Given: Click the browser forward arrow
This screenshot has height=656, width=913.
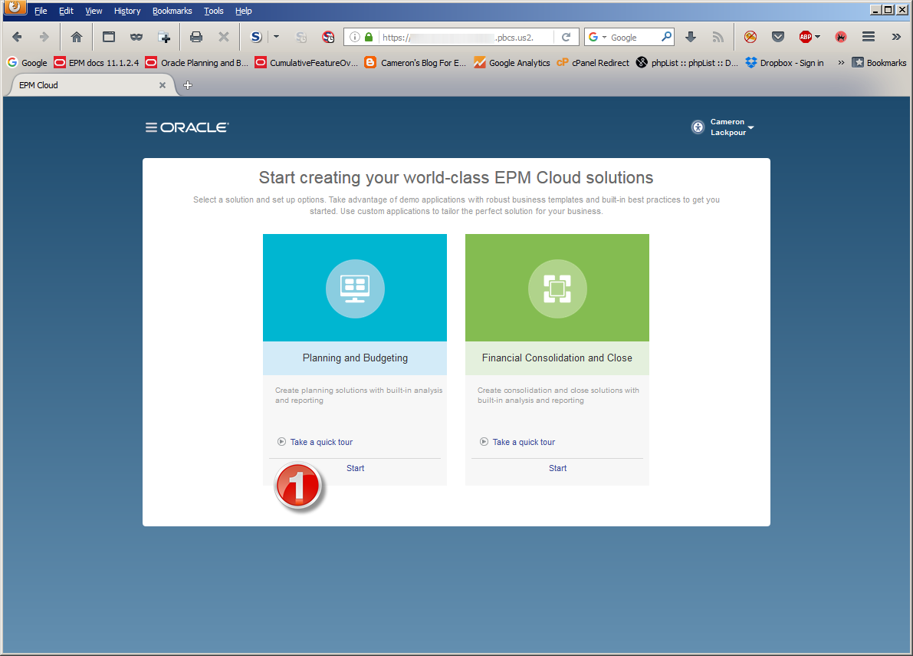Looking at the screenshot, I should (x=44, y=37).
